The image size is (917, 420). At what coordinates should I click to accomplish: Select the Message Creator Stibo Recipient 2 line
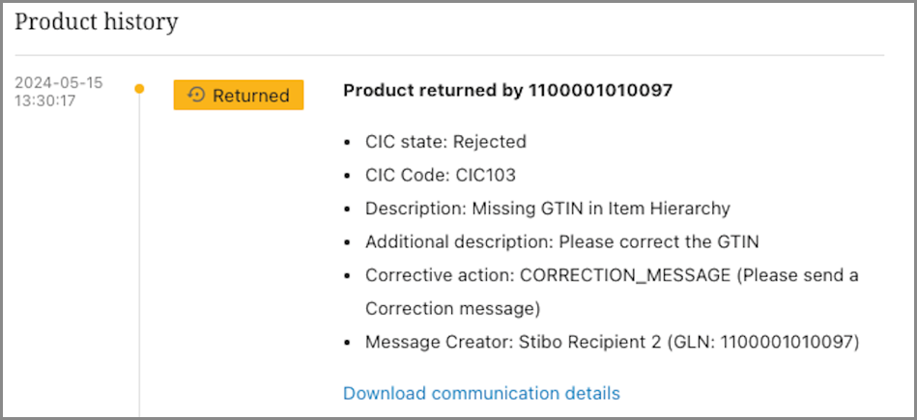[x=610, y=342]
